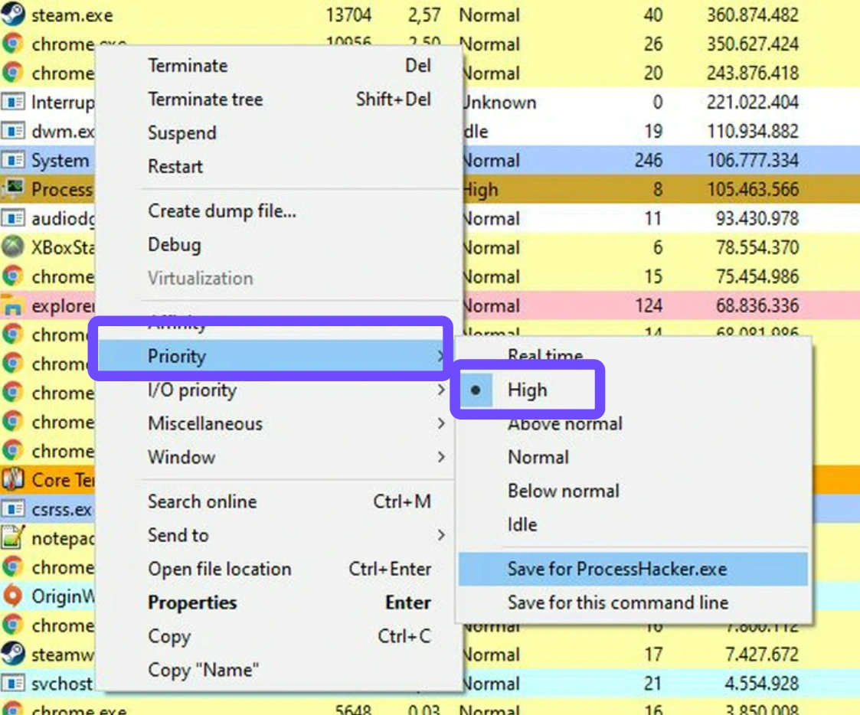Click chrome icon above the Core Temp row
Screen dimensions: 860x715
pyautogui.click(x=12, y=451)
